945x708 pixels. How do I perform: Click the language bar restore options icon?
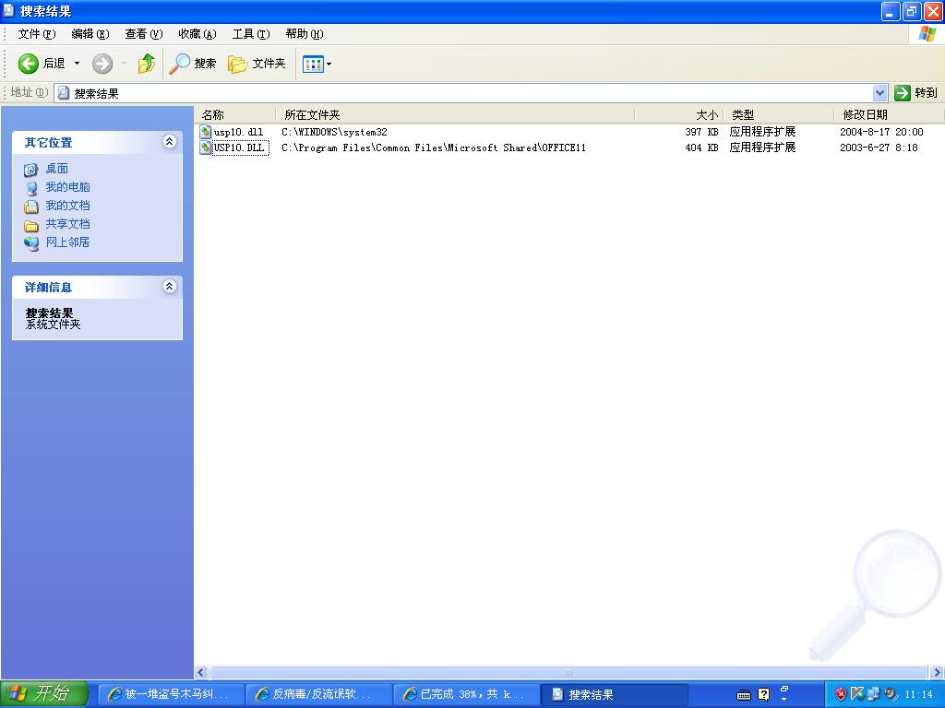click(784, 690)
